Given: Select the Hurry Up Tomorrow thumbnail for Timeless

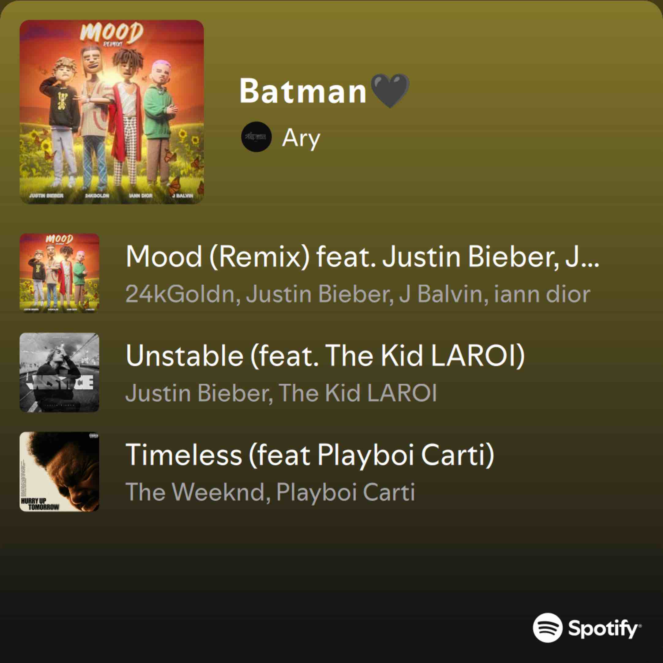Looking at the screenshot, I should [59, 471].
